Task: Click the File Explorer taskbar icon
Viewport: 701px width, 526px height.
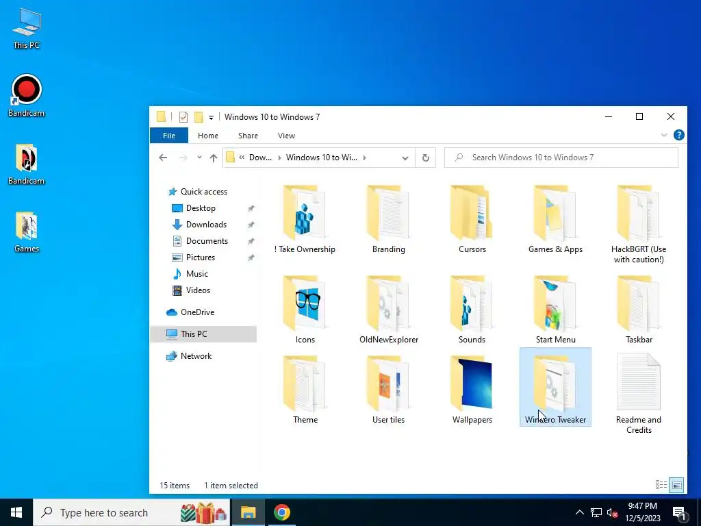Action: pos(248,512)
